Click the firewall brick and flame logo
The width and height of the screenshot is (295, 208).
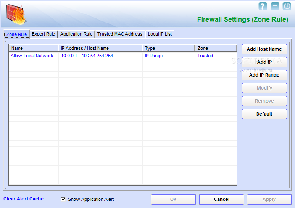coord(16,14)
